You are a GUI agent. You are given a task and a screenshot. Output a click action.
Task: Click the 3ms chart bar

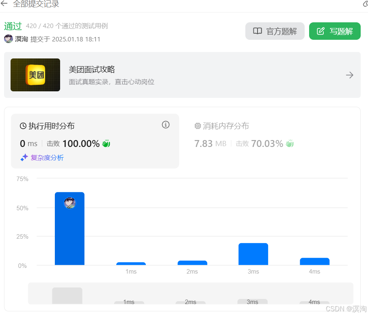click(x=253, y=254)
